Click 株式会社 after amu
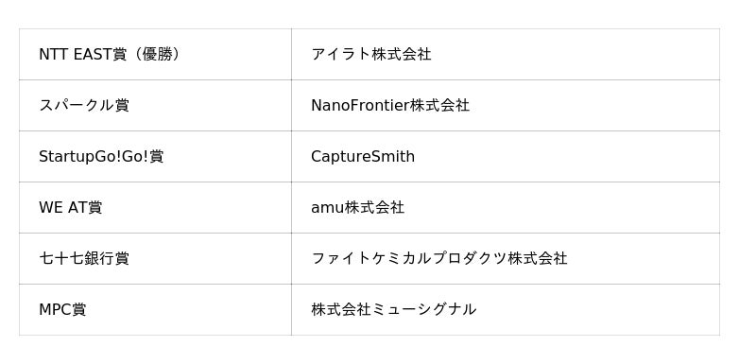 coord(374,208)
